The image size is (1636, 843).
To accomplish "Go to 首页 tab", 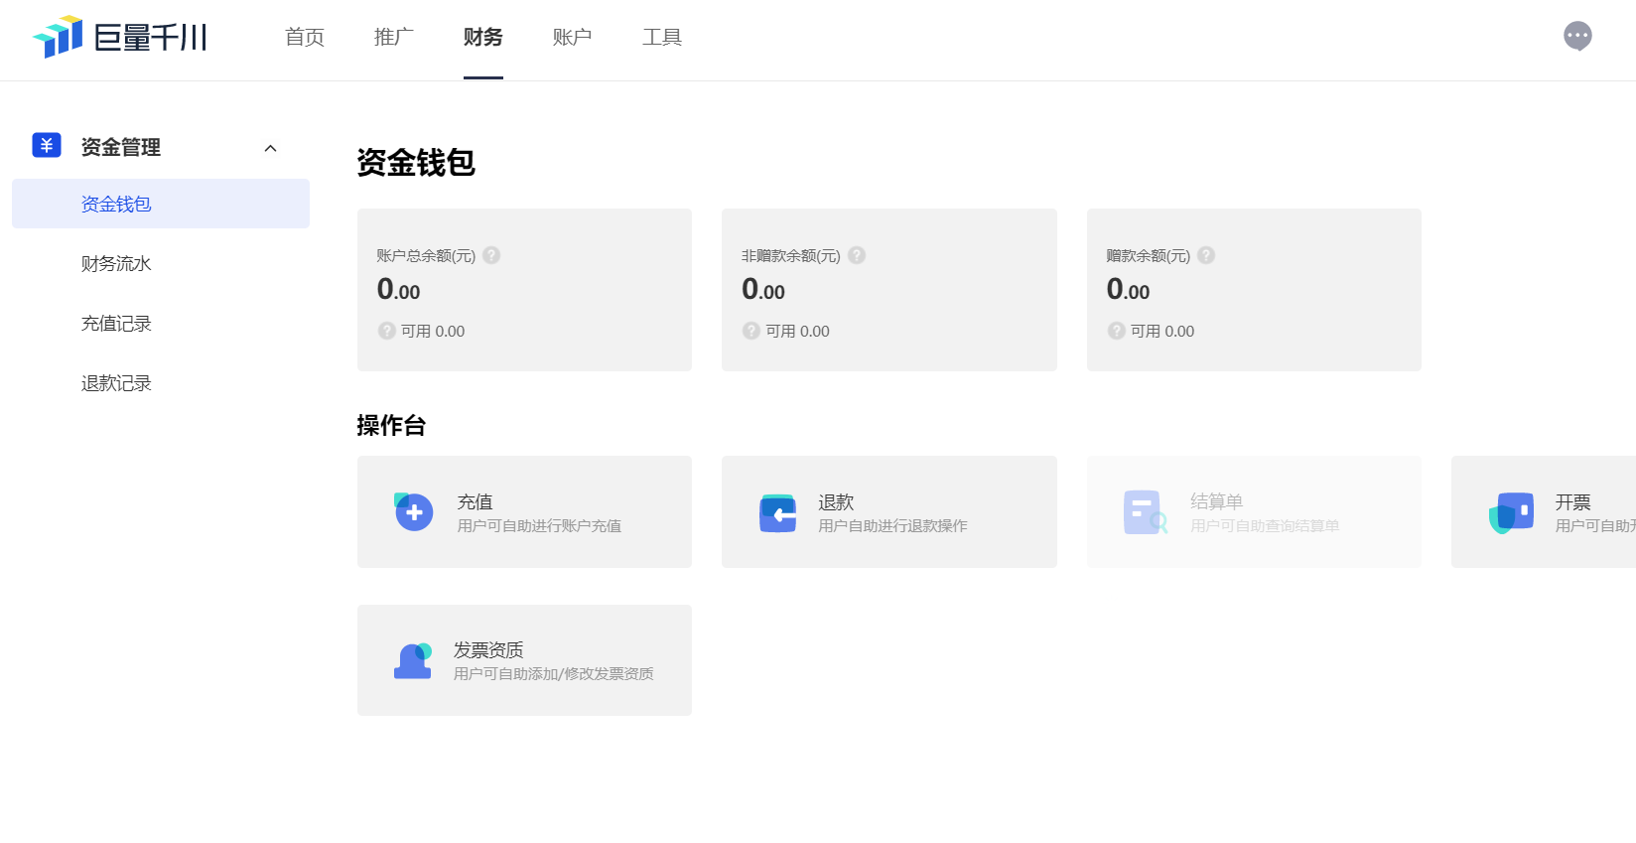I will (305, 38).
